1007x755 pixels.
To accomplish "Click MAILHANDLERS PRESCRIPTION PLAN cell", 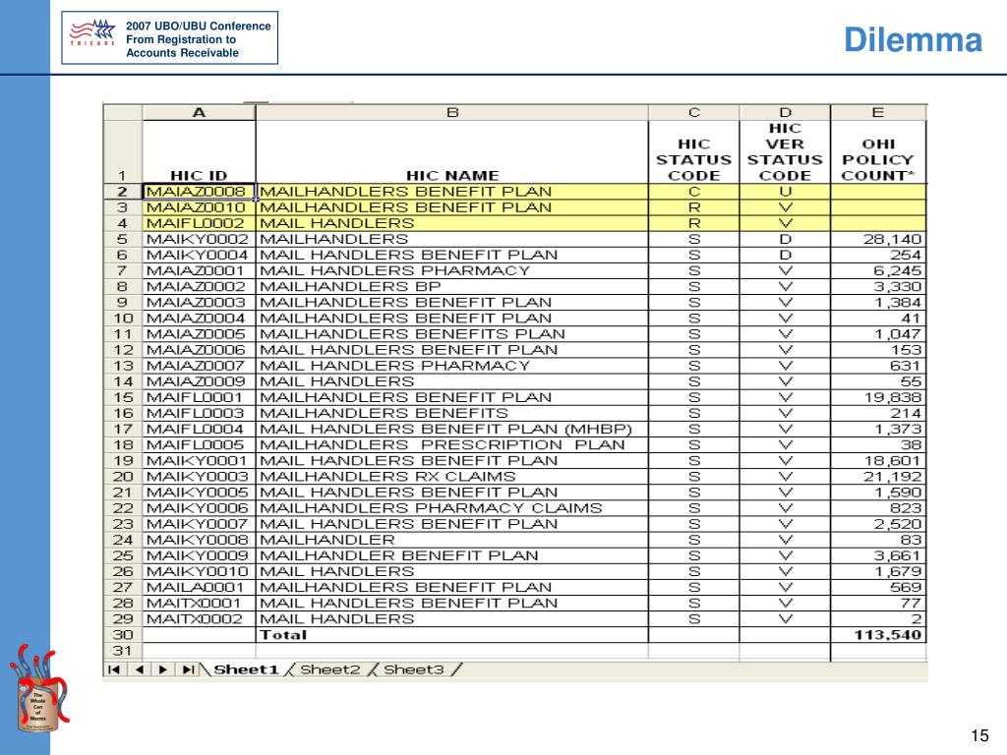I will click(x=452, y=445).
